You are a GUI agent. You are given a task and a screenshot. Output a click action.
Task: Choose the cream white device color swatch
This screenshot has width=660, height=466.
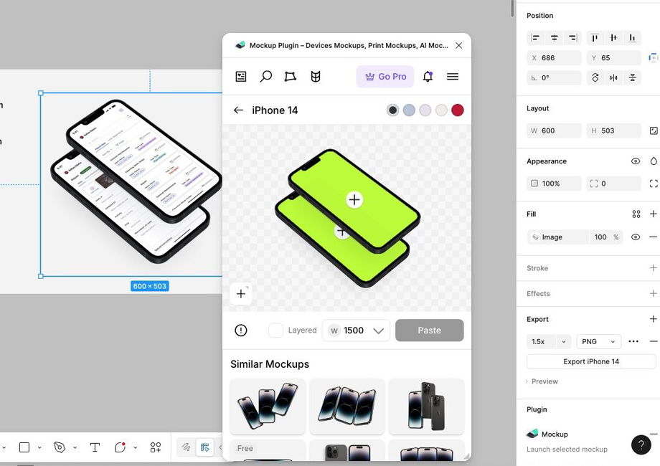tap(441, 110)
